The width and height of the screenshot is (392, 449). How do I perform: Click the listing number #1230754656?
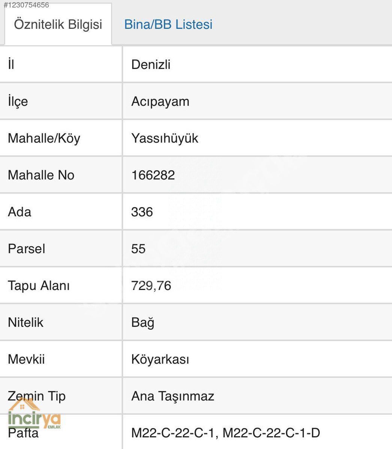pos(26,5)
